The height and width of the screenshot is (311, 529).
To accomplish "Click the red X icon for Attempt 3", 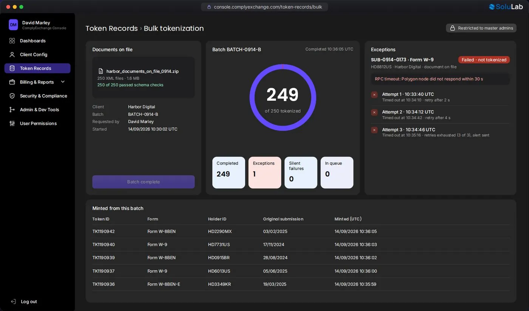I will pos(374,130).
